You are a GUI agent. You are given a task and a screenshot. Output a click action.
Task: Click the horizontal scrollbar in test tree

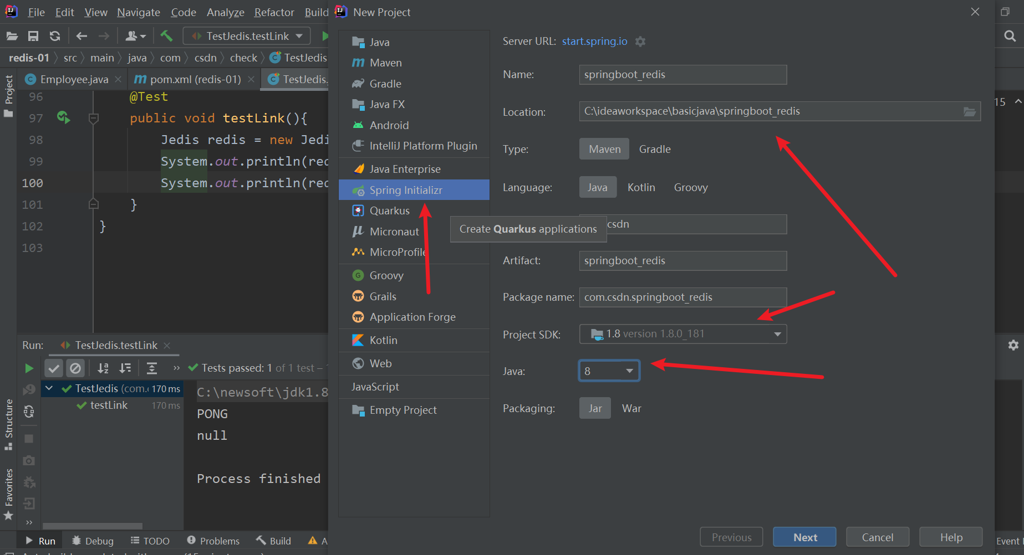pos(93,526)
